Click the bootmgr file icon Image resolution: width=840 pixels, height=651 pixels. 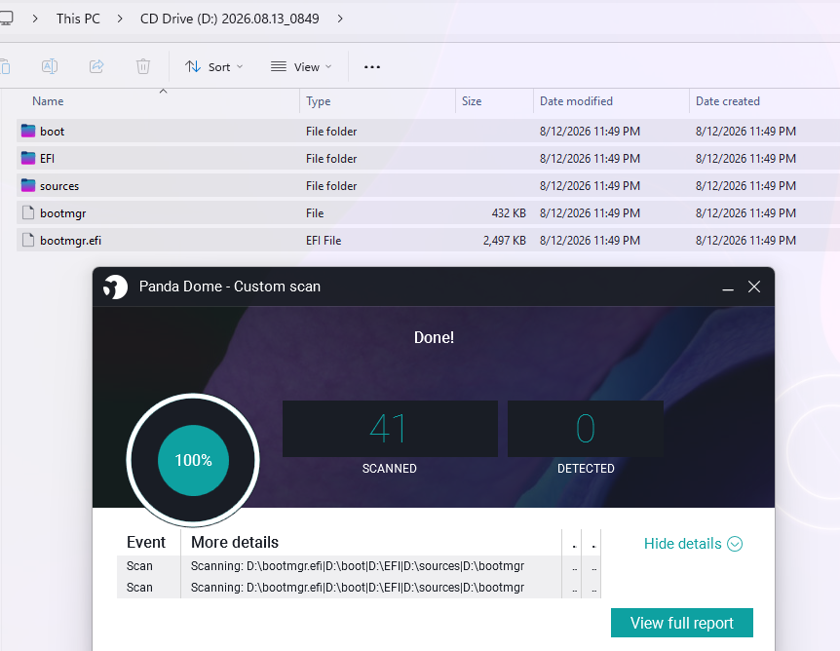[28, 212]
